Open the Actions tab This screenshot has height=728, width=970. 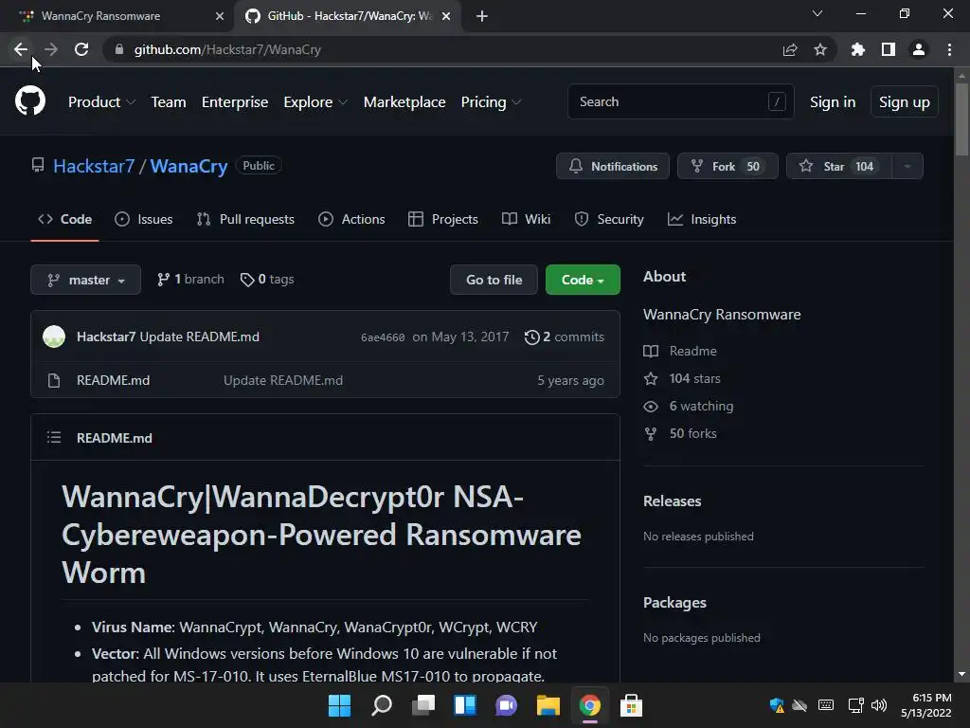click(x=351, y=219)
